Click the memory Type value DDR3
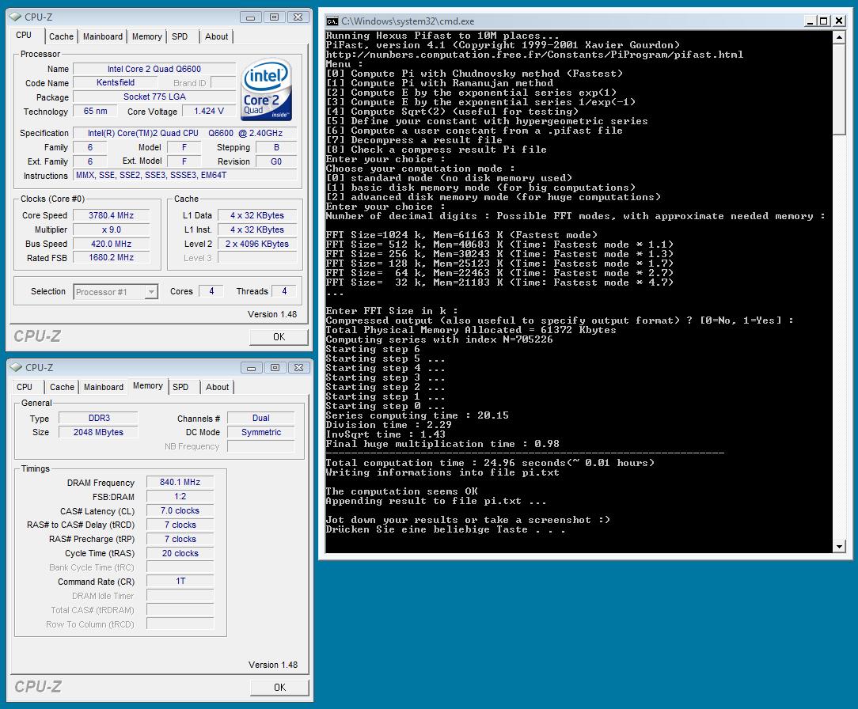 coord(99,418)
